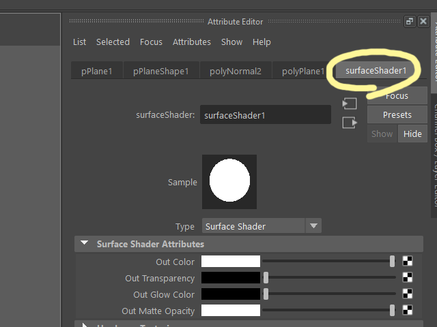Click the Out Matte Opacity white swatch
Screen dimensions: 437x327
tap(231, 311)
